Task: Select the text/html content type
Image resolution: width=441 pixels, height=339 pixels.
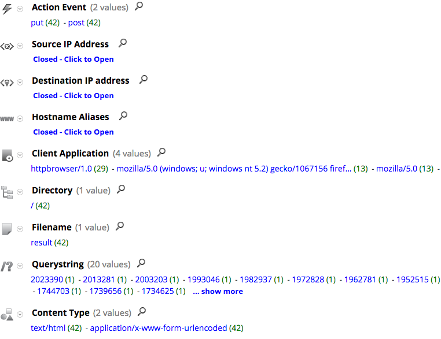Action: (48, 328)
